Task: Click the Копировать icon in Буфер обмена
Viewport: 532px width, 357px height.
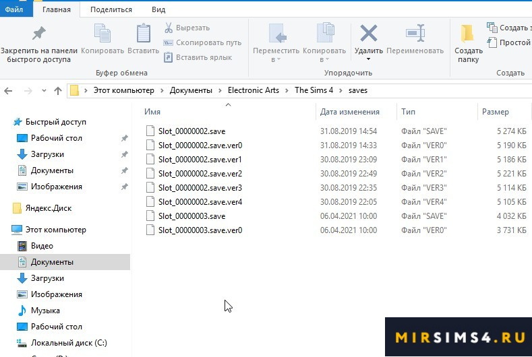Action: pos(102,33)
